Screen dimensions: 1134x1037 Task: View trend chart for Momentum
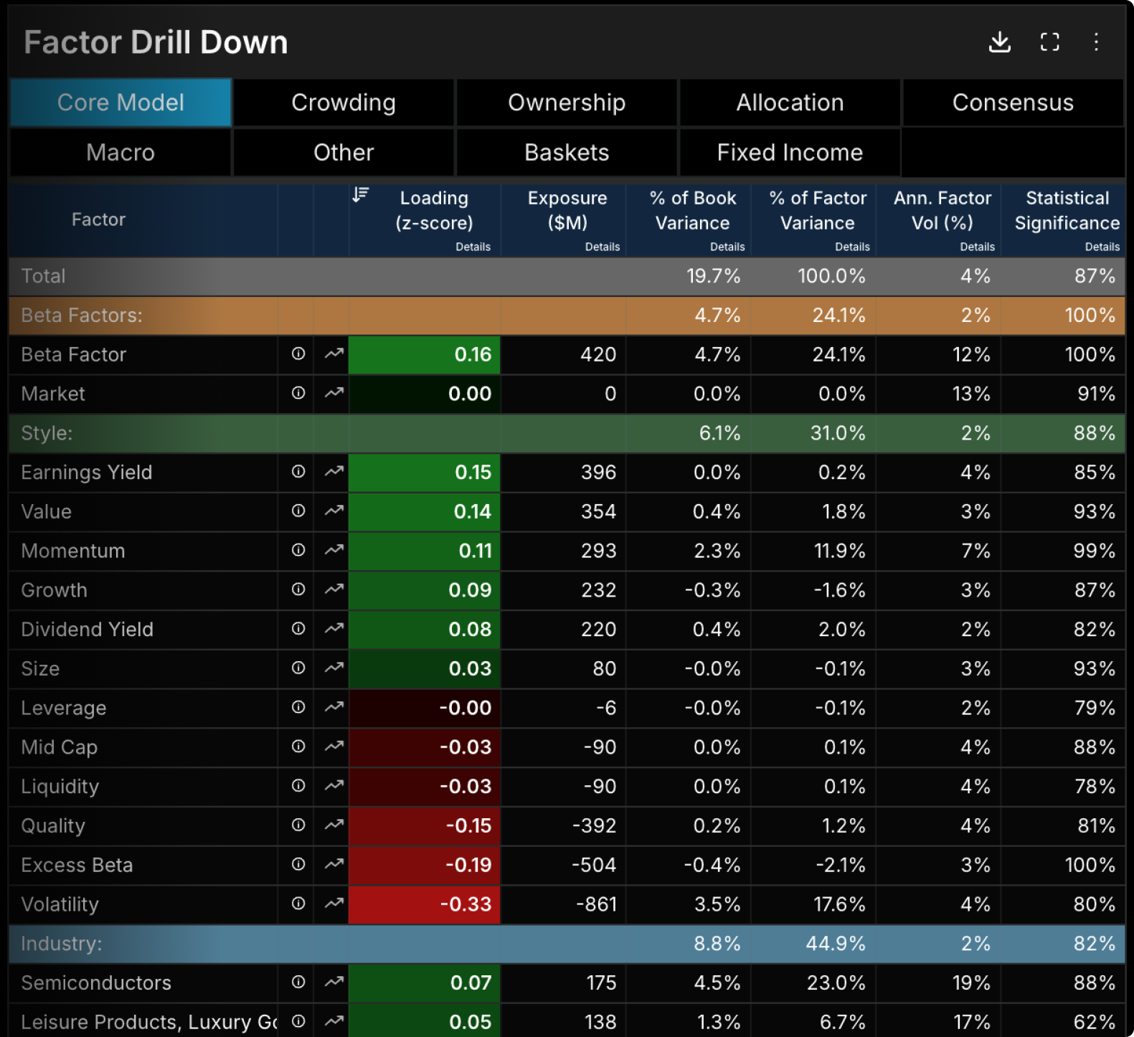tap(334, 550)
